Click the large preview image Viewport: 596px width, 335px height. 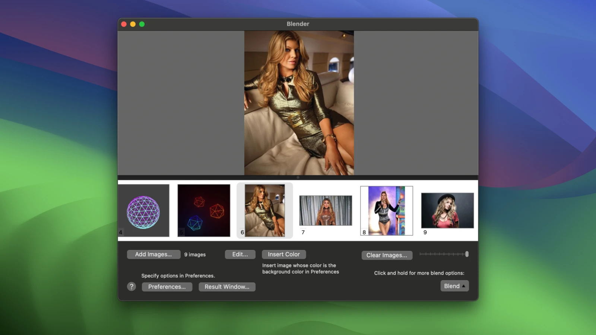pos(299,103)
